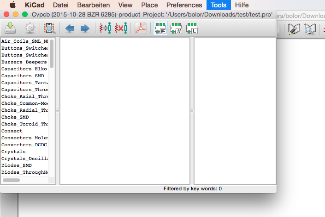Open the footprint viewer magnifier icon
Screen dimensions: 325x217
pyautogui.click(x=49, y=28)
